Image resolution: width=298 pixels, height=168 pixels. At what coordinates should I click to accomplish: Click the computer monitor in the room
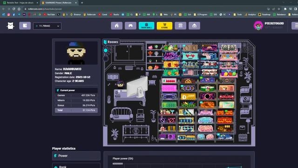pyautogui.click(x=137, y=87)
